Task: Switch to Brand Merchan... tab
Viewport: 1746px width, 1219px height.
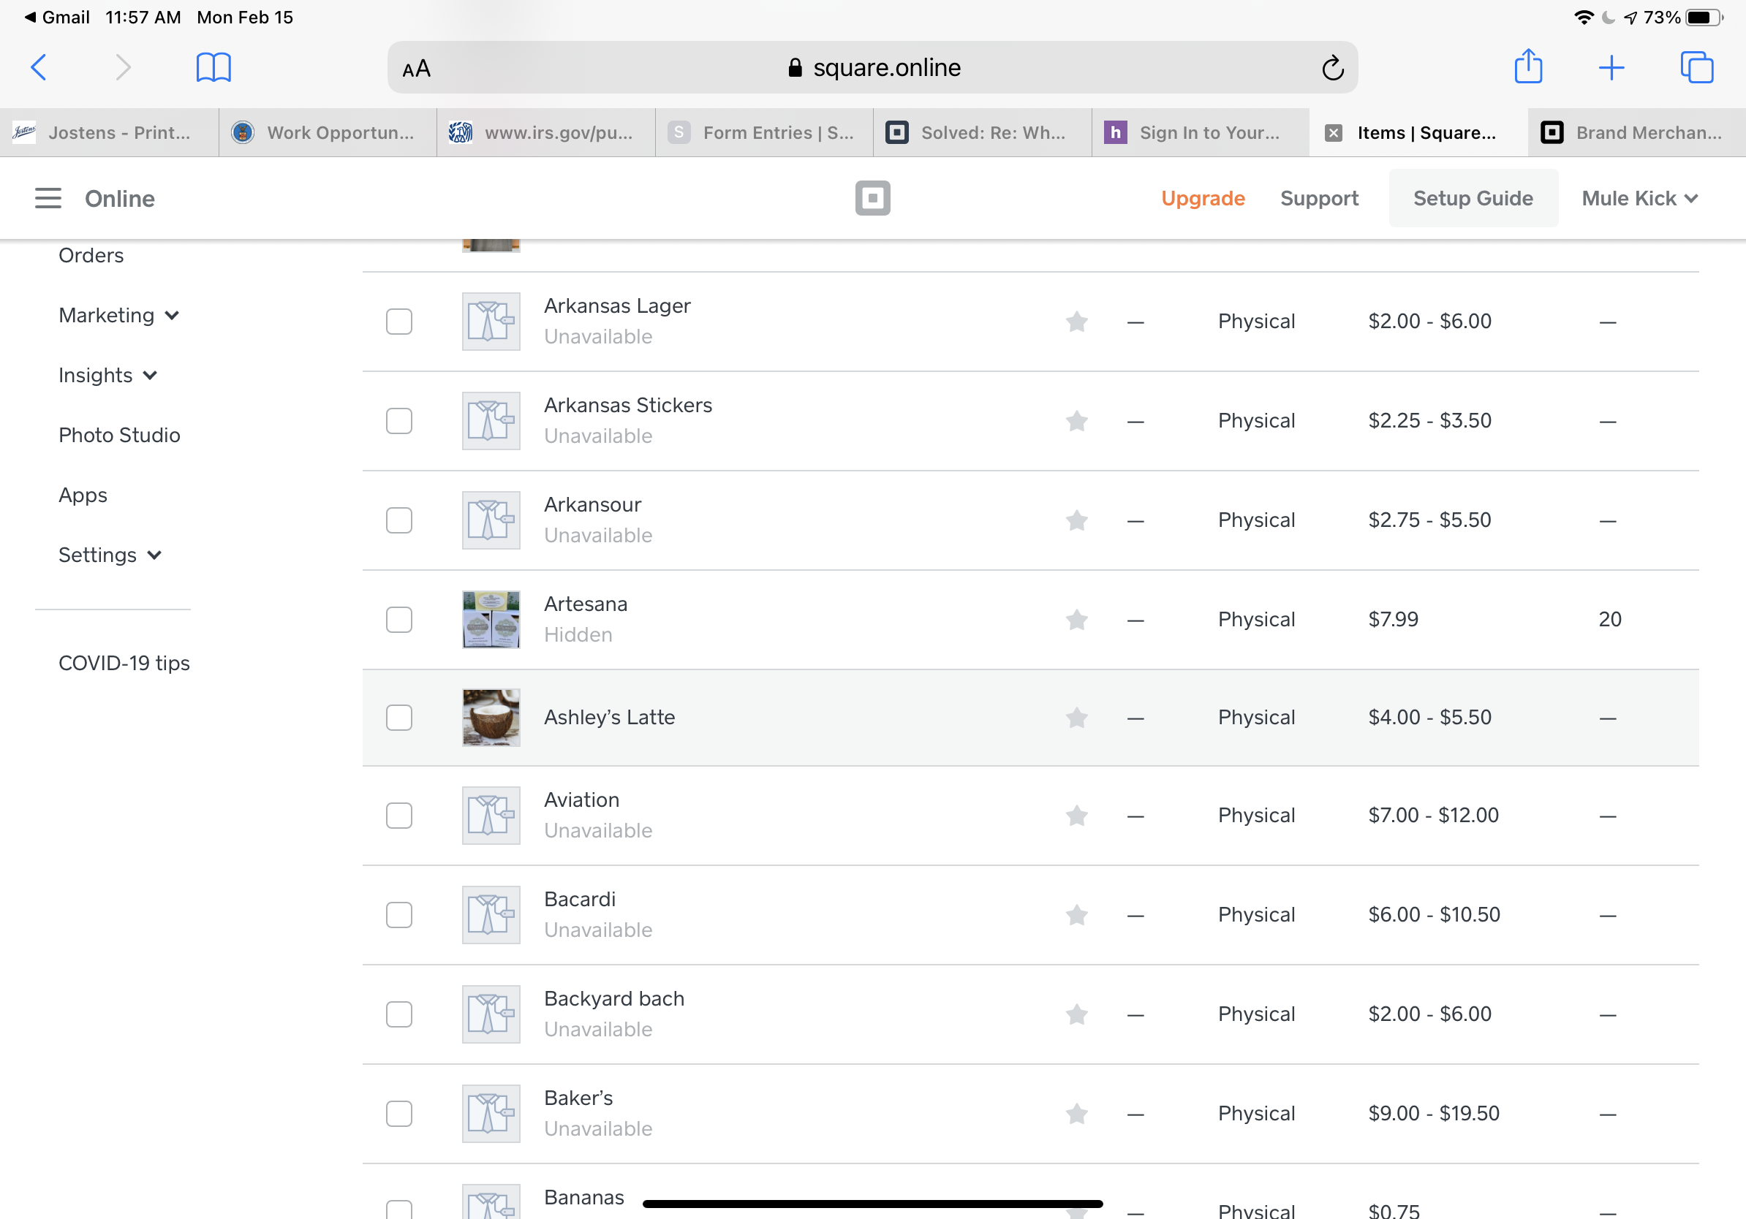Action: (1636, 133)
